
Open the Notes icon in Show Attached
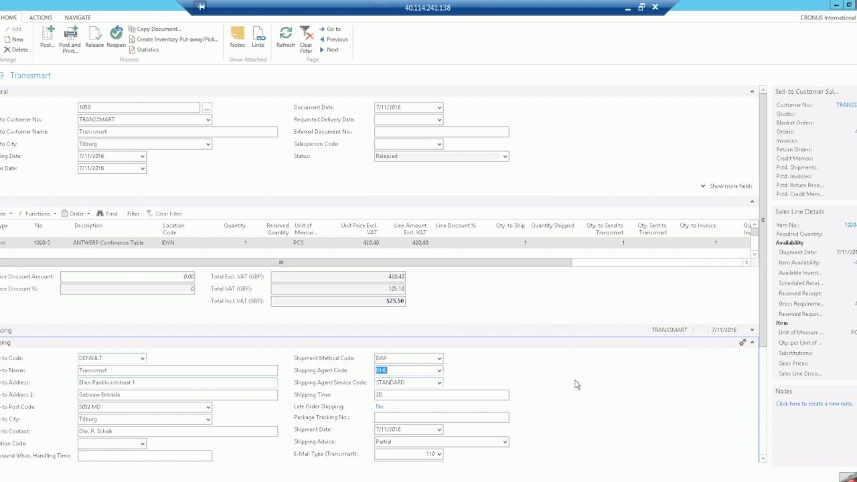(238, 37)
